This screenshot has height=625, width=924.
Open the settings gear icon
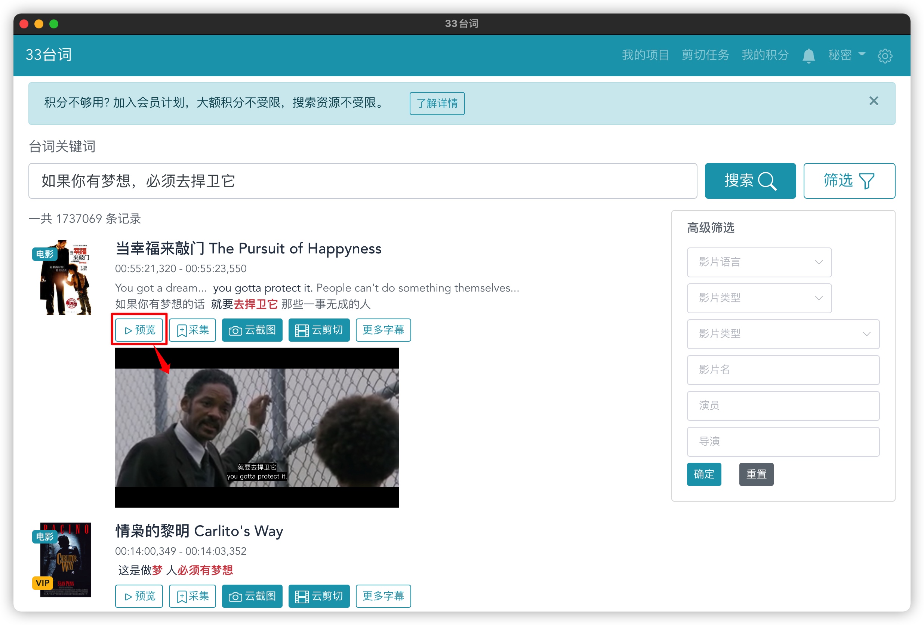tap(885, 56)
